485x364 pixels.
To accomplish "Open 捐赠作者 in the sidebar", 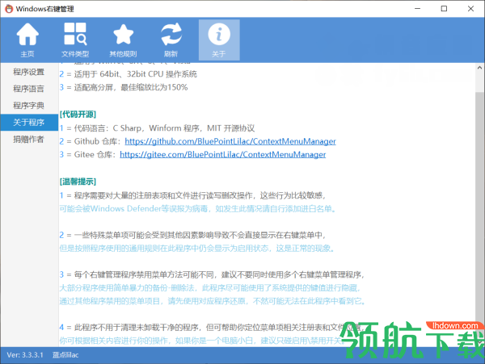I will pyautogui.click(x=29, y=140).
